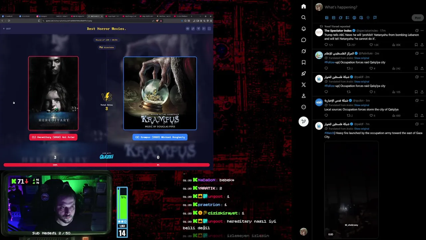Open X Messages chat icon
The height and width of the screenshot is (240, 426).
coord(304,40)
